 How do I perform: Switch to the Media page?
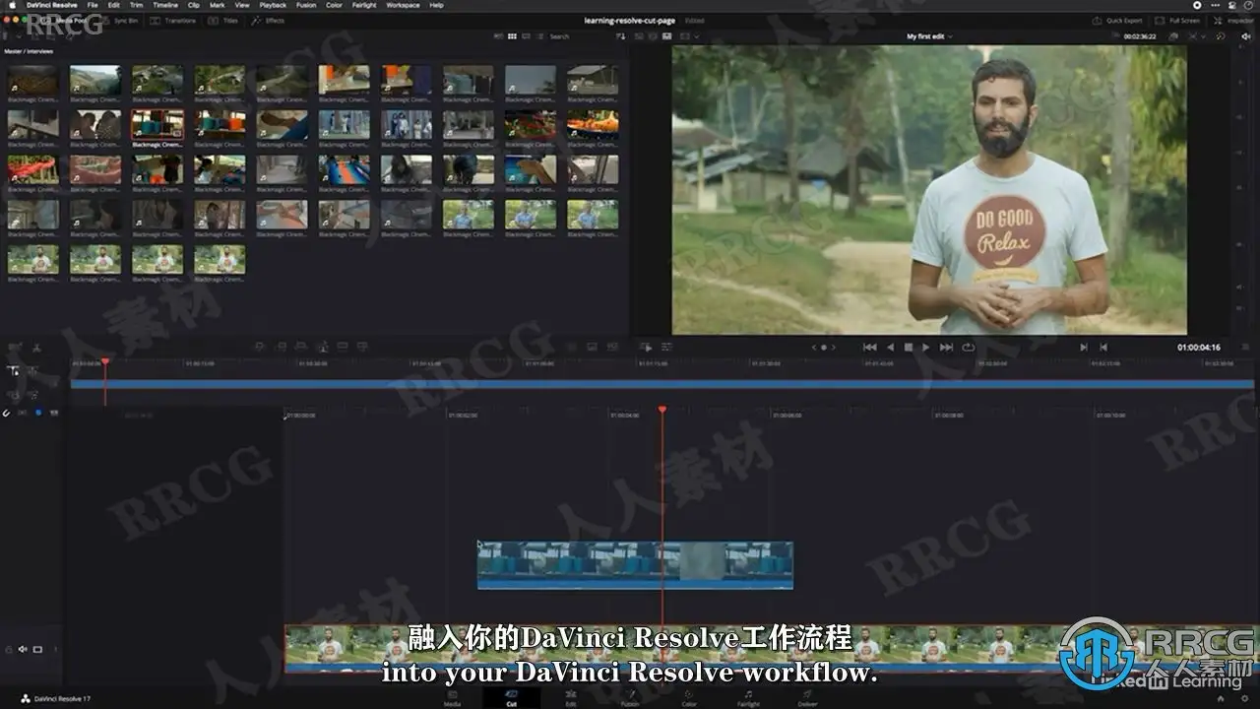coord(452,698)
